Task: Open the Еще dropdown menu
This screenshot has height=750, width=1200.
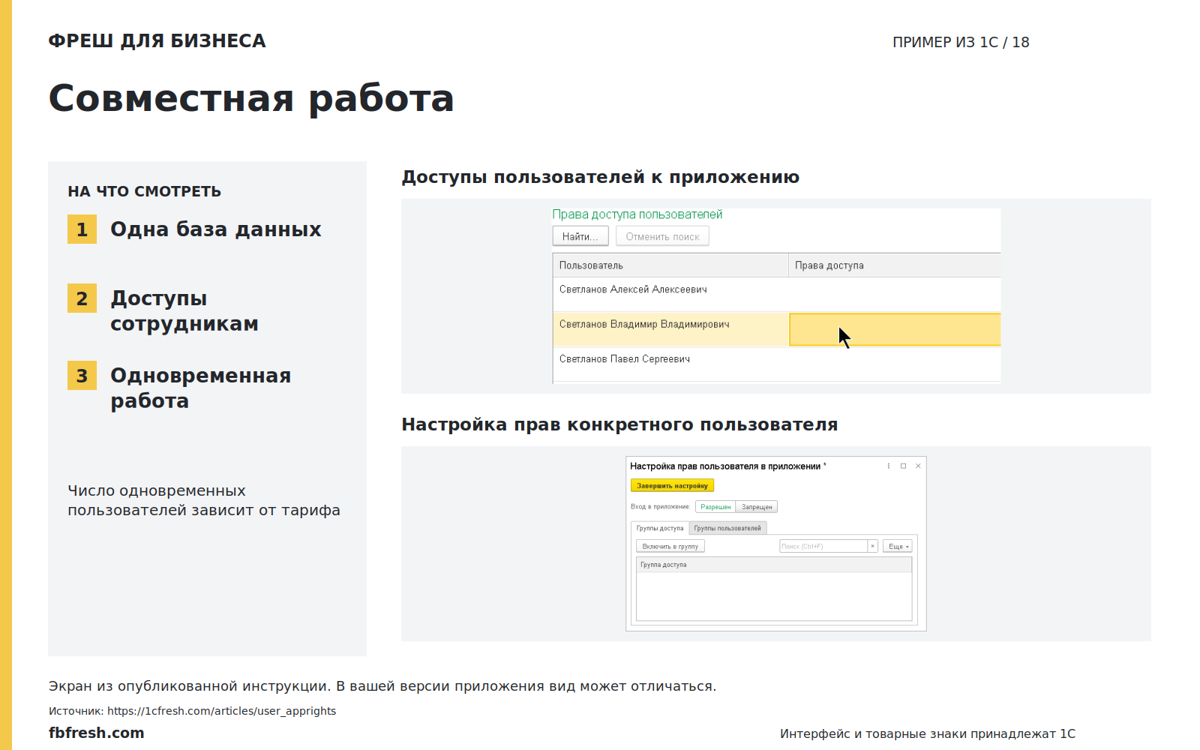Action: point(898,546)
